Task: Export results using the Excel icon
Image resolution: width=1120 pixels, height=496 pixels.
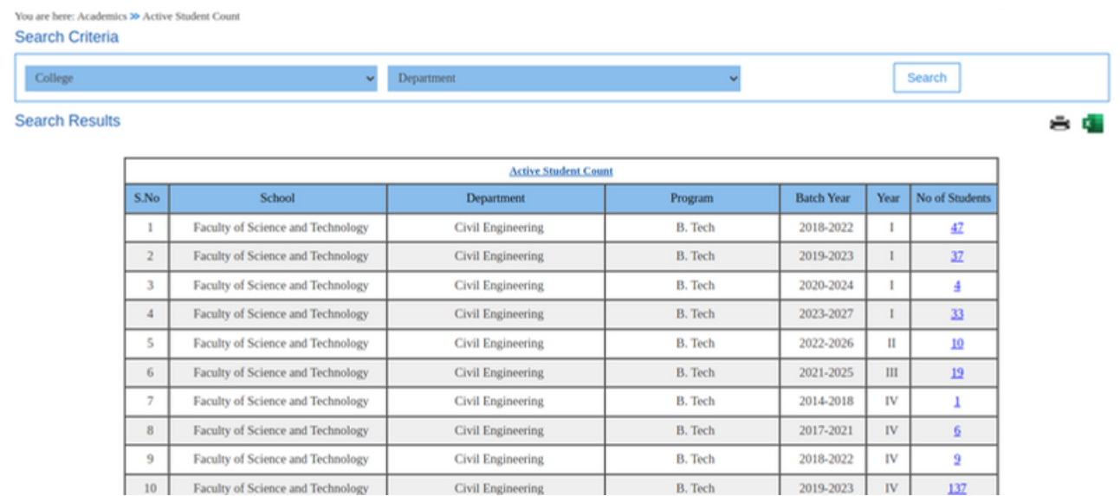Action: pyautogui.click(x=1092, y=124)
